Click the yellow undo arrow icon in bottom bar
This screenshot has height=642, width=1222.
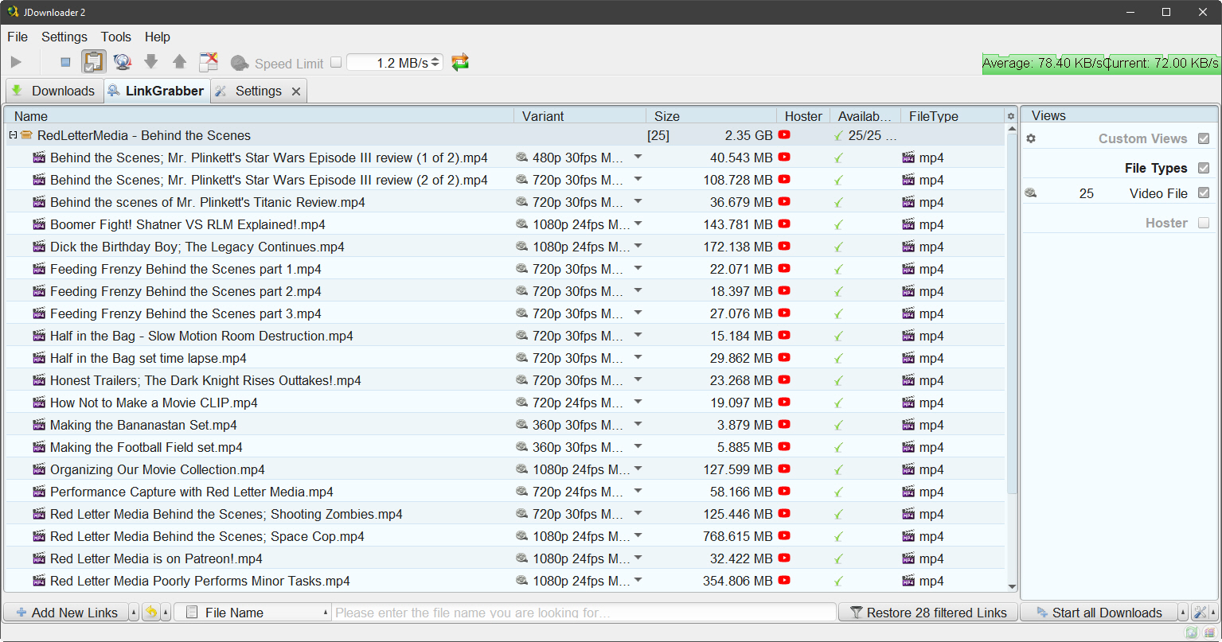click(x=150, y=612)
